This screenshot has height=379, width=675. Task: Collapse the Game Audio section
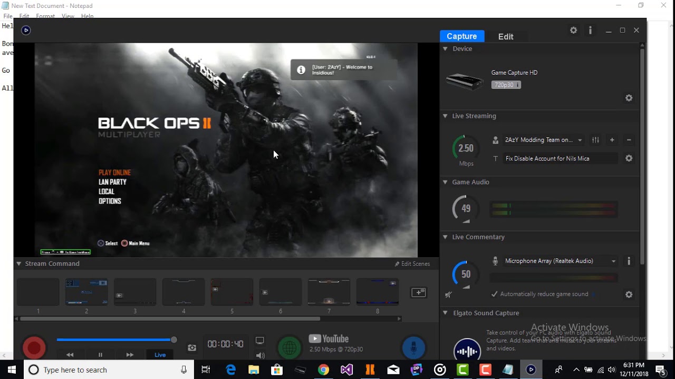click(x=445, y=182)
